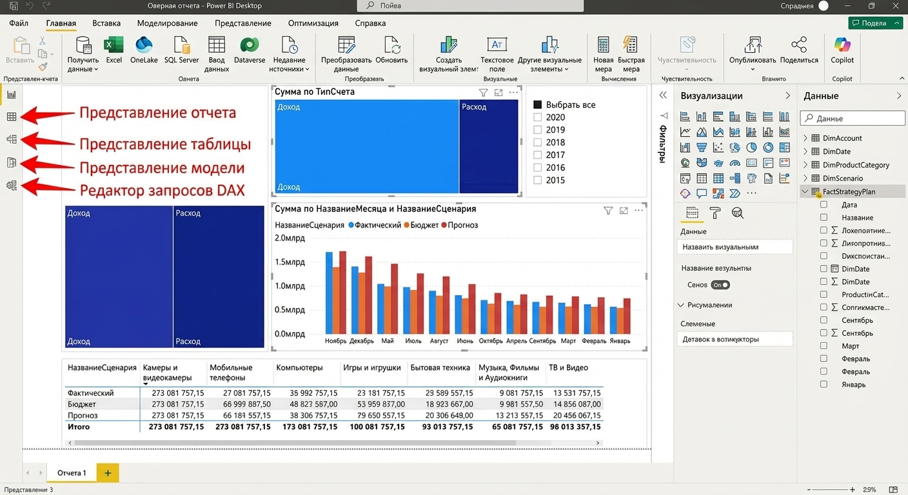908x495 pixels.
Task: Switch to the Представление ribbon tab
Action: click(243, 23)
